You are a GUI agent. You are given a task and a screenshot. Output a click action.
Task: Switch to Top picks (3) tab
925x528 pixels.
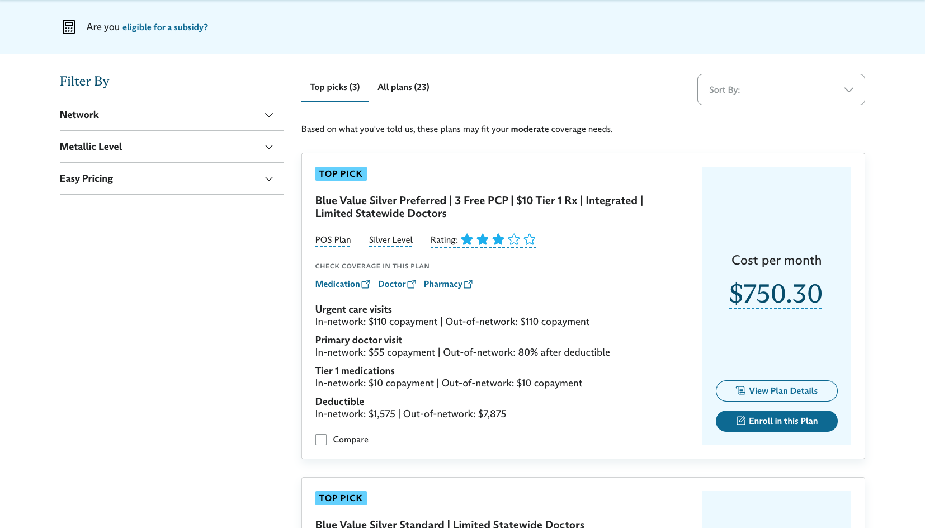click(335, 87)
